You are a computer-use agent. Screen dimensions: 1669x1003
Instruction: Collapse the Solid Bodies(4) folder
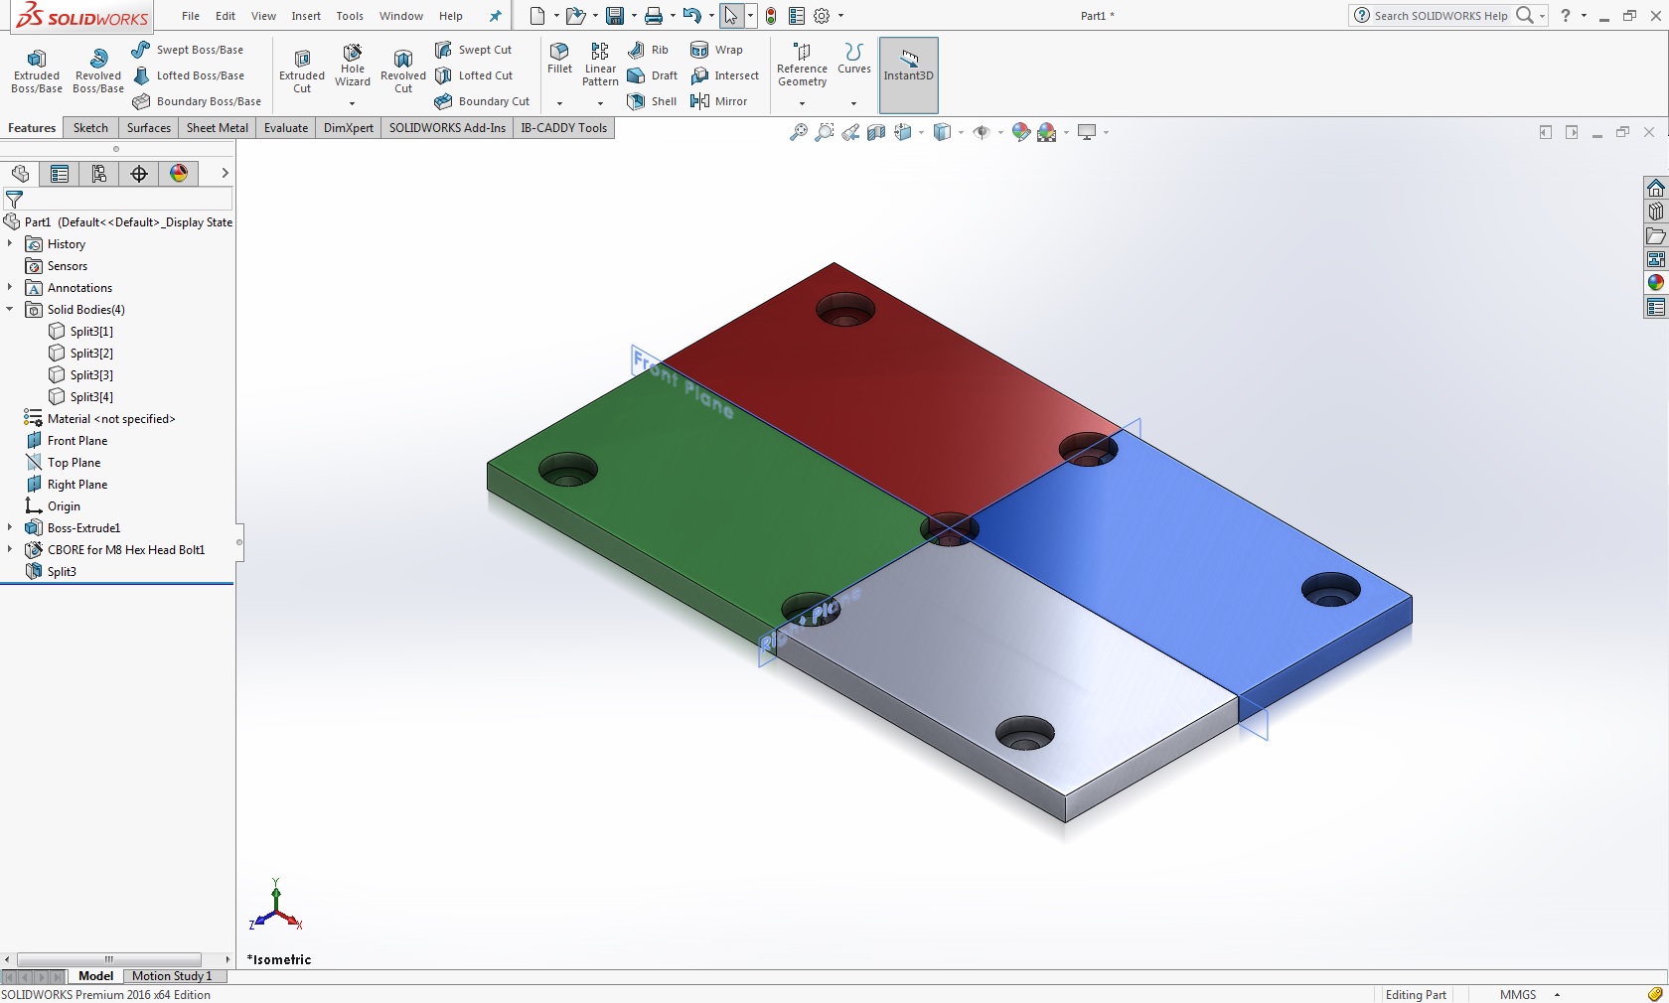(10, 310)
